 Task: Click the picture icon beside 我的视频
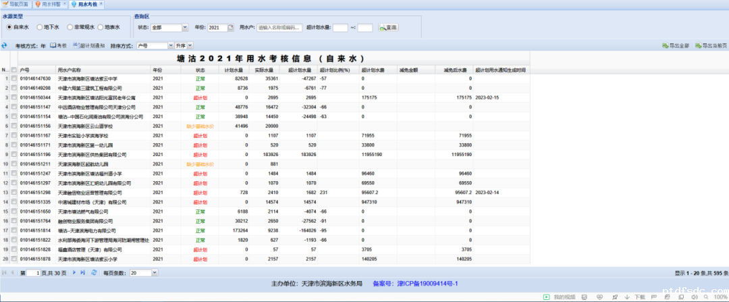point(585,297)
